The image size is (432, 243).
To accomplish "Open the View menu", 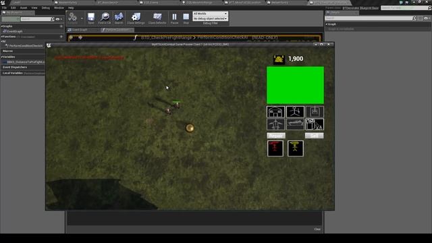I will pos(34,7).
